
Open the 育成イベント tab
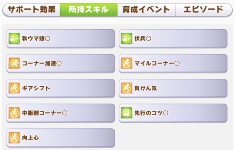(146, 10)
